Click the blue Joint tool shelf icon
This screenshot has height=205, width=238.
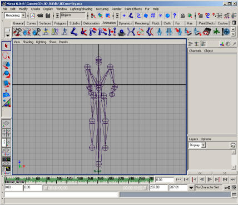pyautogui.click(x=74, y=32)
